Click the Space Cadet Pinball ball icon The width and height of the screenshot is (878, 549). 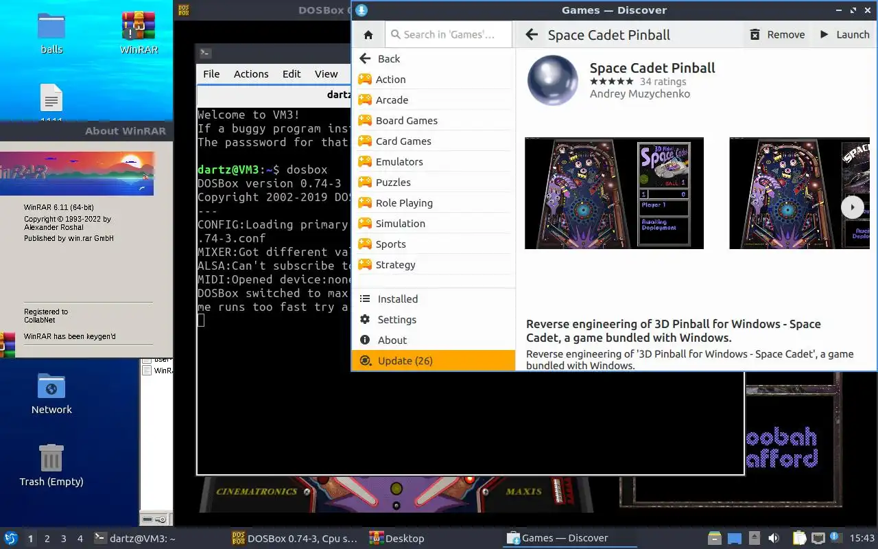pyautogui.click(x=552, y=80)
